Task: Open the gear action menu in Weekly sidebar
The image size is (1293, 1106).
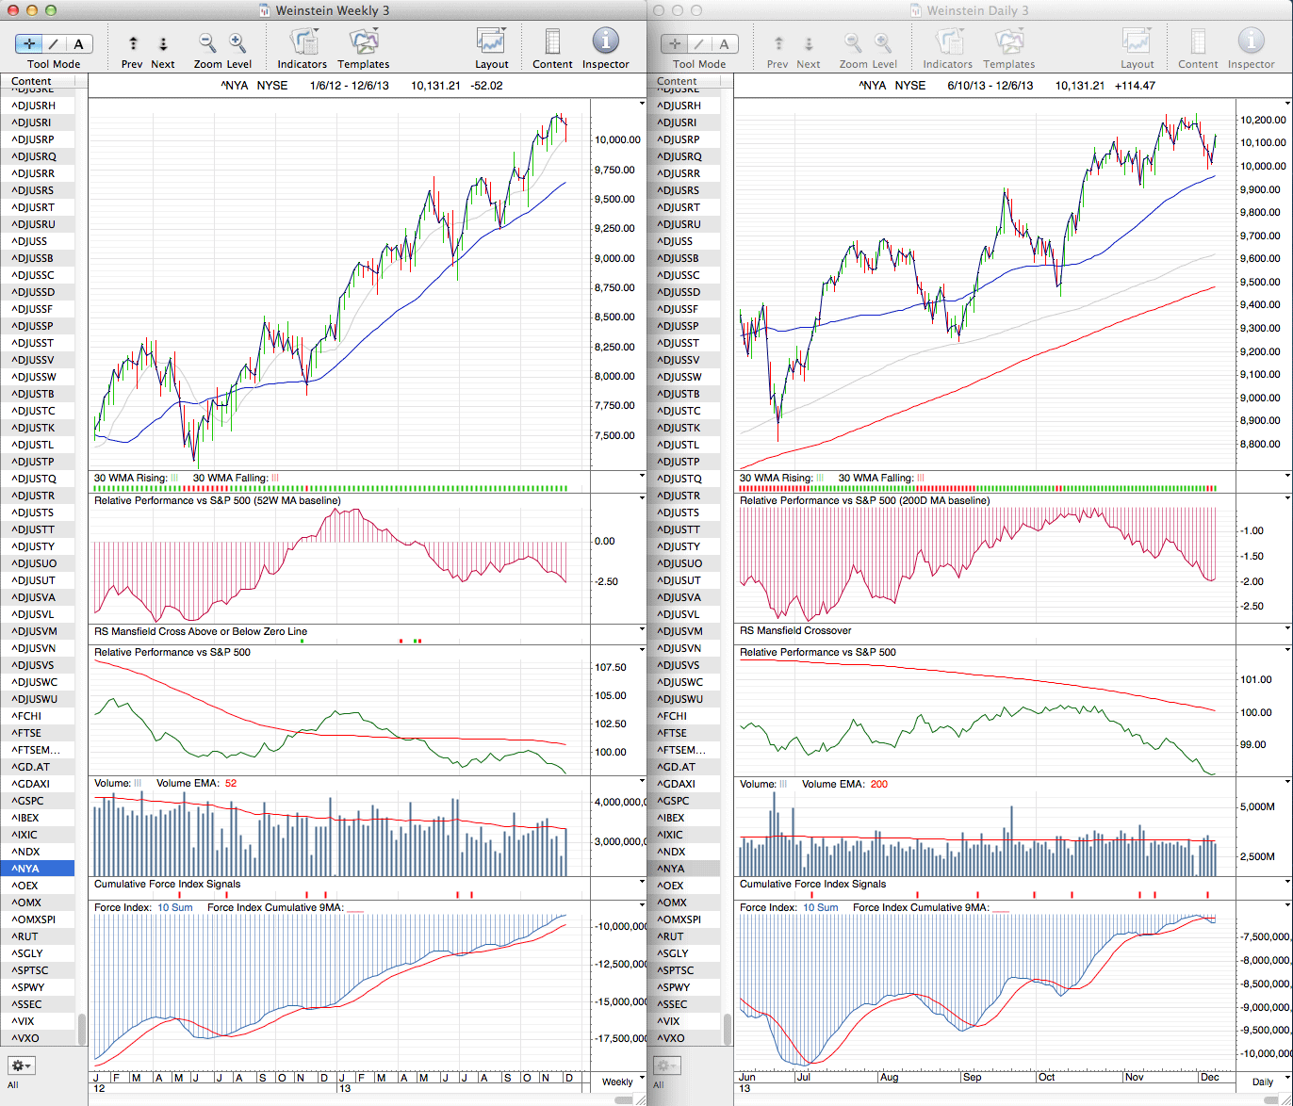Action: 21,1065
